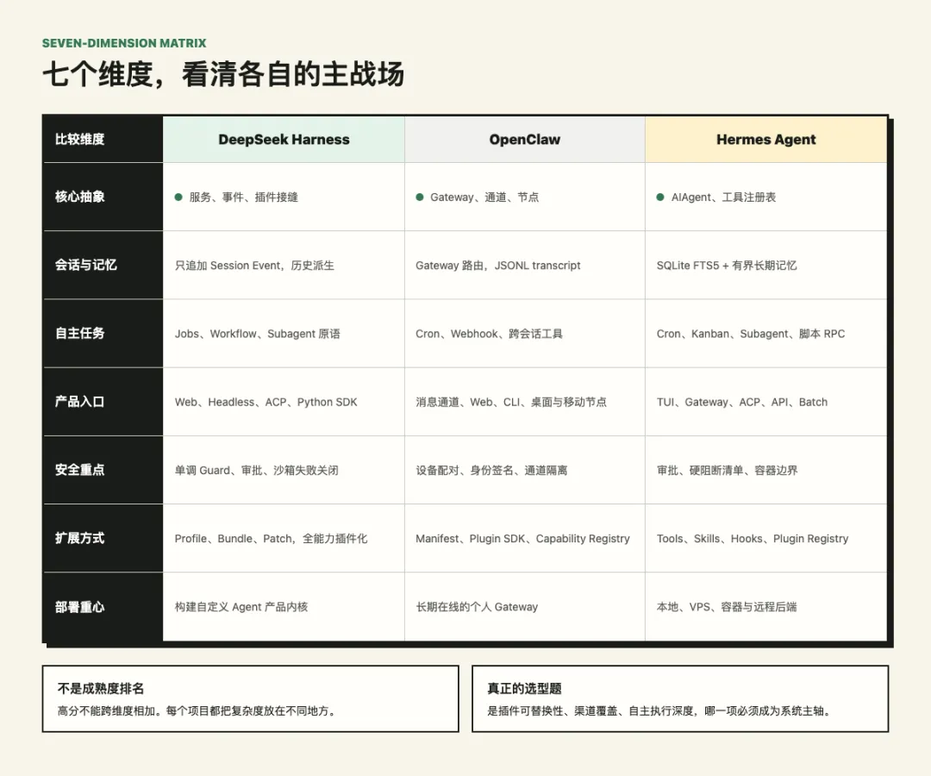The height and width of the screenshot is (776, 931).
Task: Click 本地、VPS、容器与远程后端 cell
Action: point(766,607)
